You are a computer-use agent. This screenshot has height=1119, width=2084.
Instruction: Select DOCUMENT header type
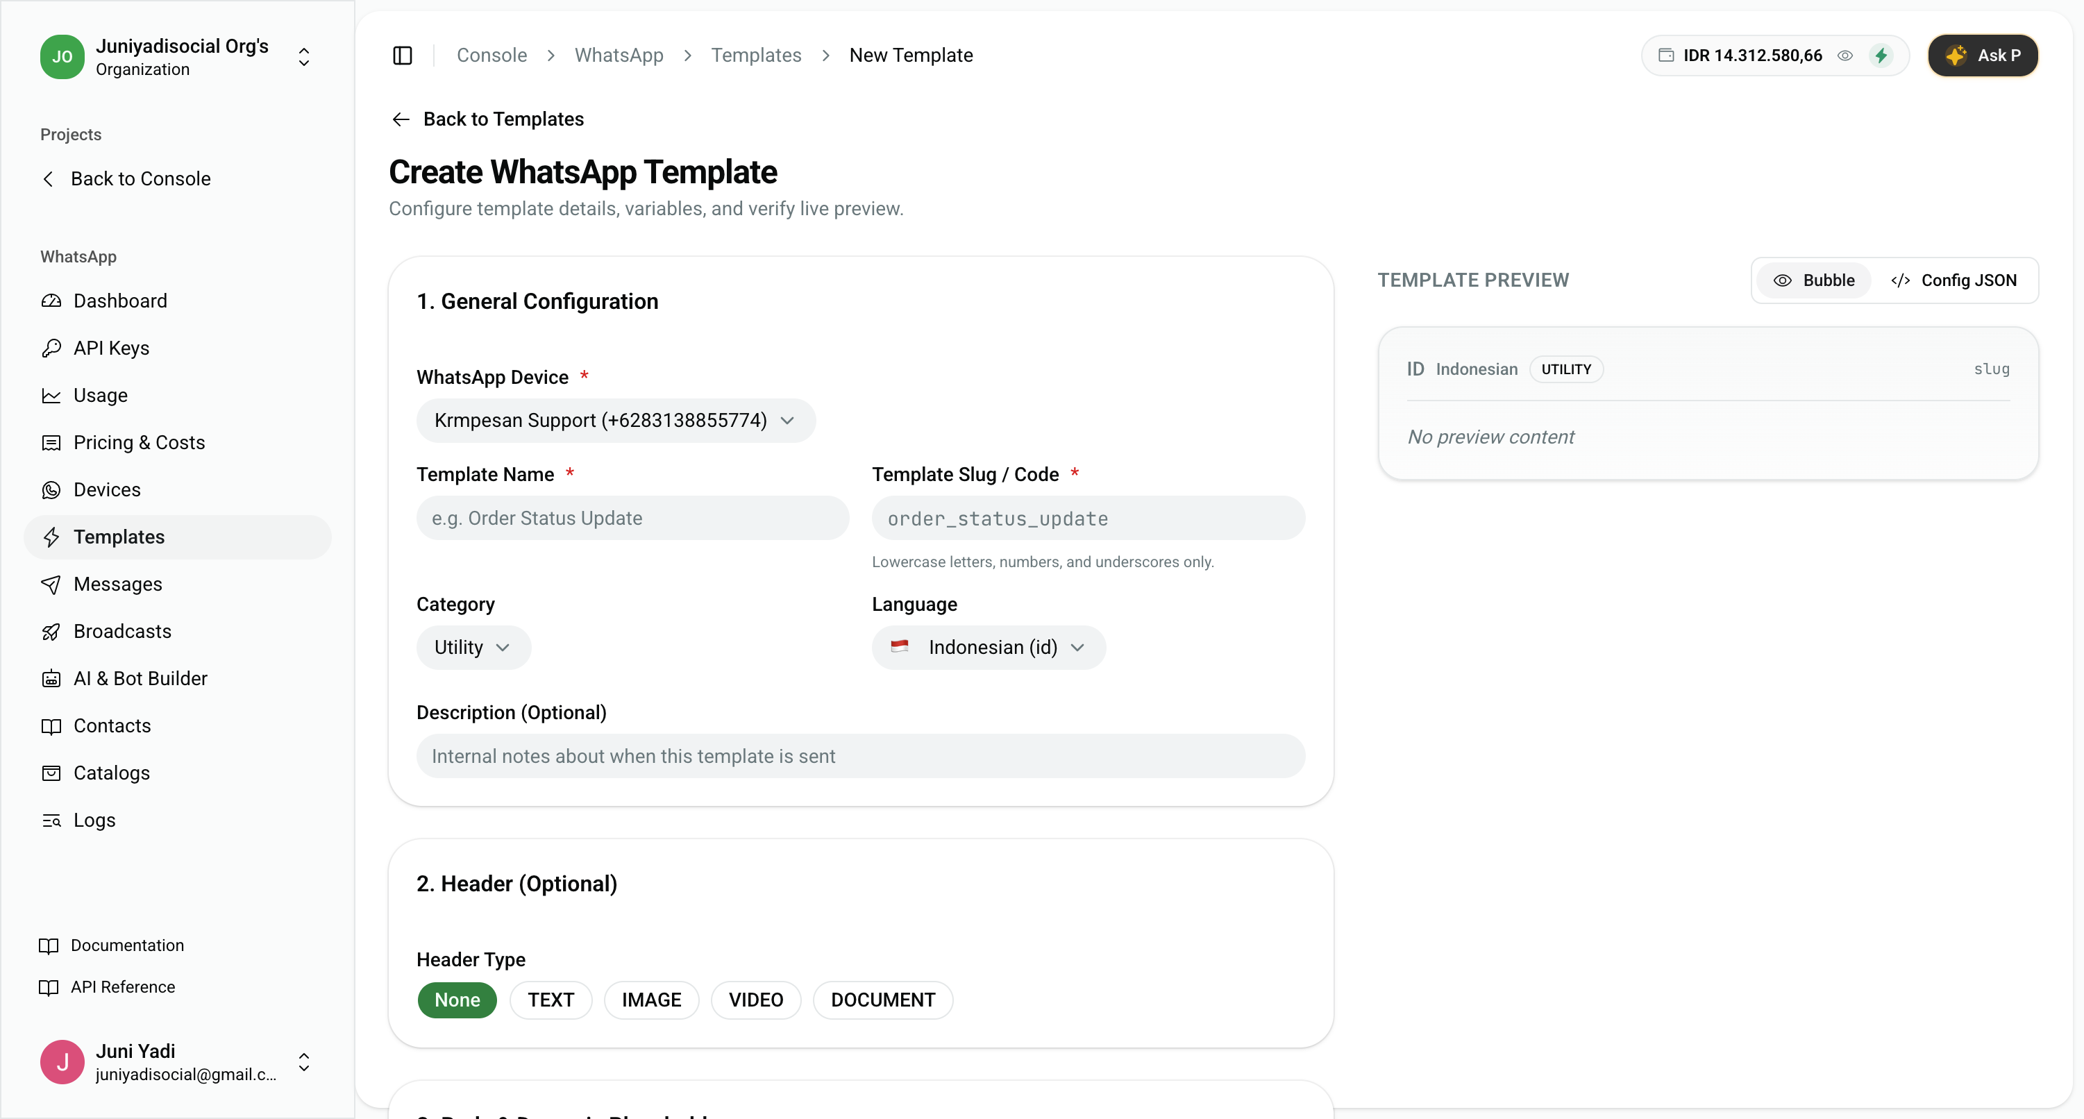(882, 999)
